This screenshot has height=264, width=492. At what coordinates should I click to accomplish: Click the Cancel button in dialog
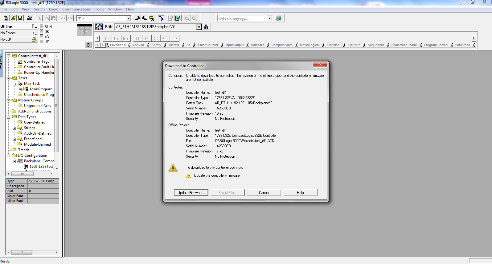(x=264, y=193)
